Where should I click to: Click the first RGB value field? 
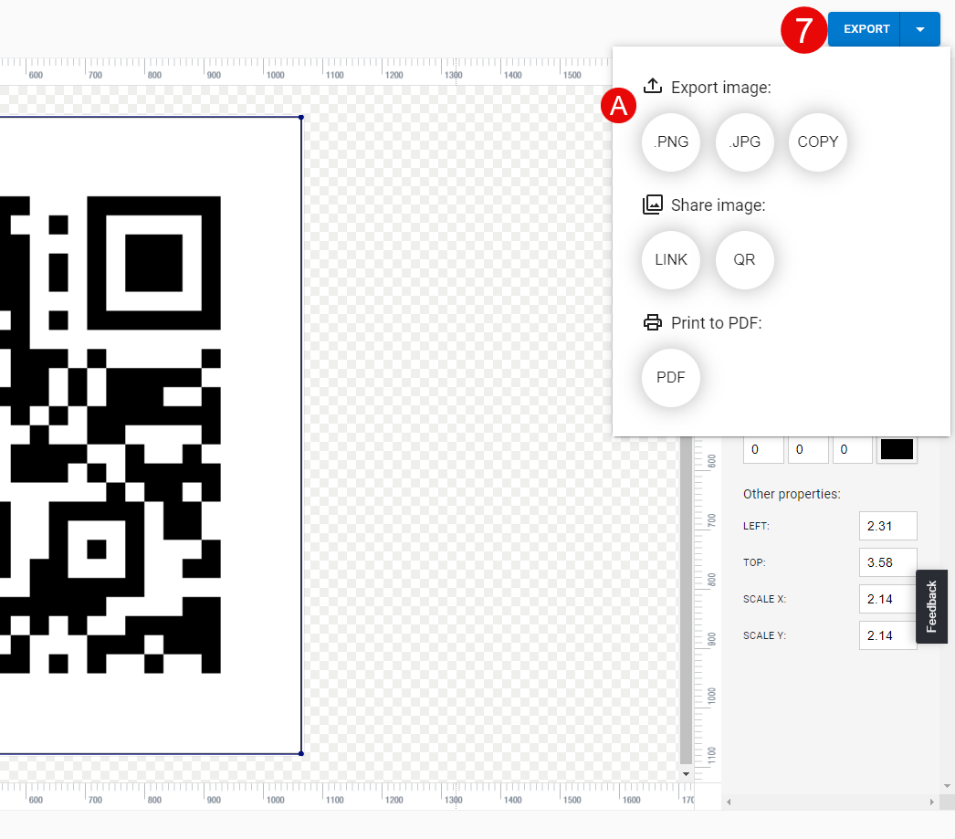pyautogui.click(x=763, y=450)
